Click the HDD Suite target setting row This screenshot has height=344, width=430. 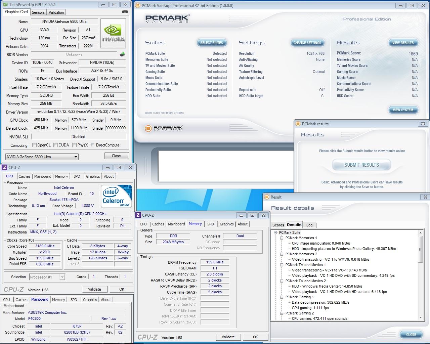(x=282, y=96)
